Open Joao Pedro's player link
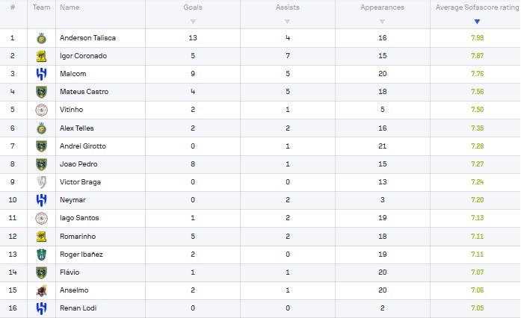Screen dimensions: 521x318 coord(78,164)
